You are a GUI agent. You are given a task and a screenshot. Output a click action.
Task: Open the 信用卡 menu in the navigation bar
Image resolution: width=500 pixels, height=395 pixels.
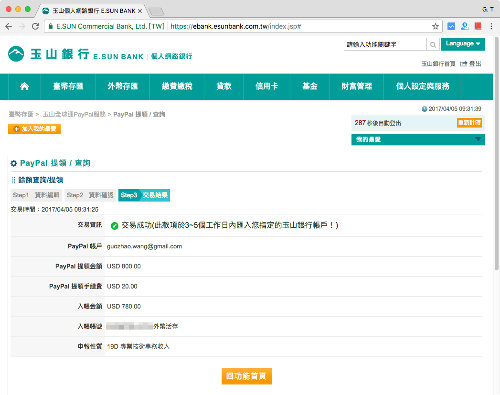coord(266,86)
